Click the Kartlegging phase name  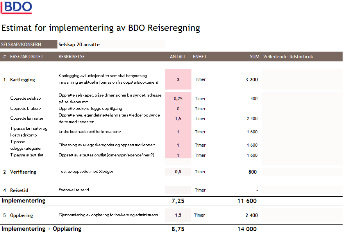22,80
